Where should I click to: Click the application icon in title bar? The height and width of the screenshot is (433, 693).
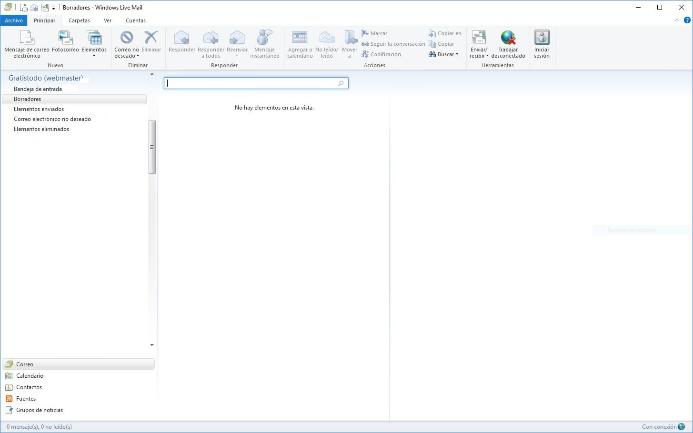tap(8, 7)
